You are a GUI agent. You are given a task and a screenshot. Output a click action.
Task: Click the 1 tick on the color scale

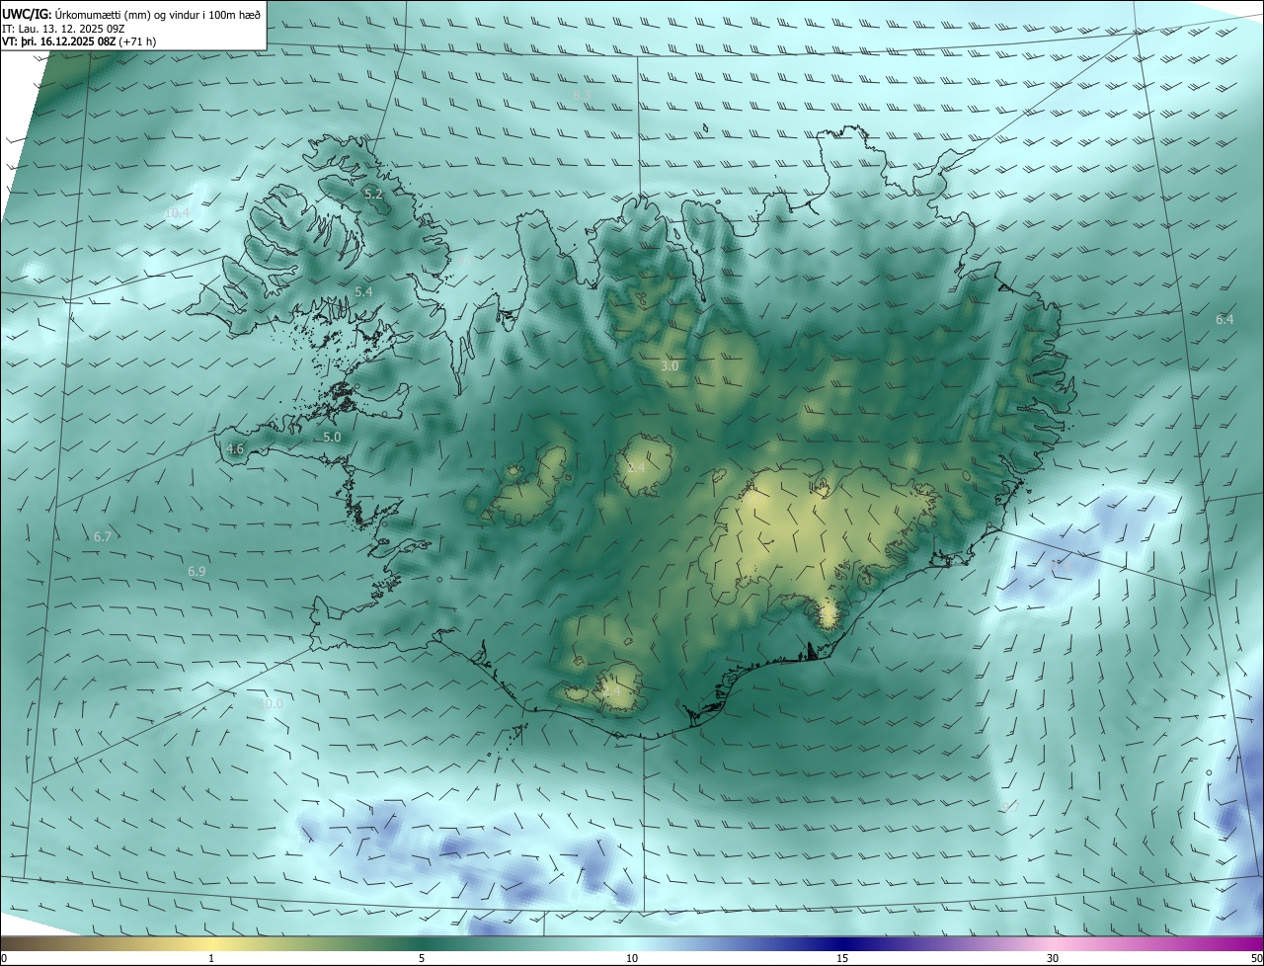click(211, 958)
